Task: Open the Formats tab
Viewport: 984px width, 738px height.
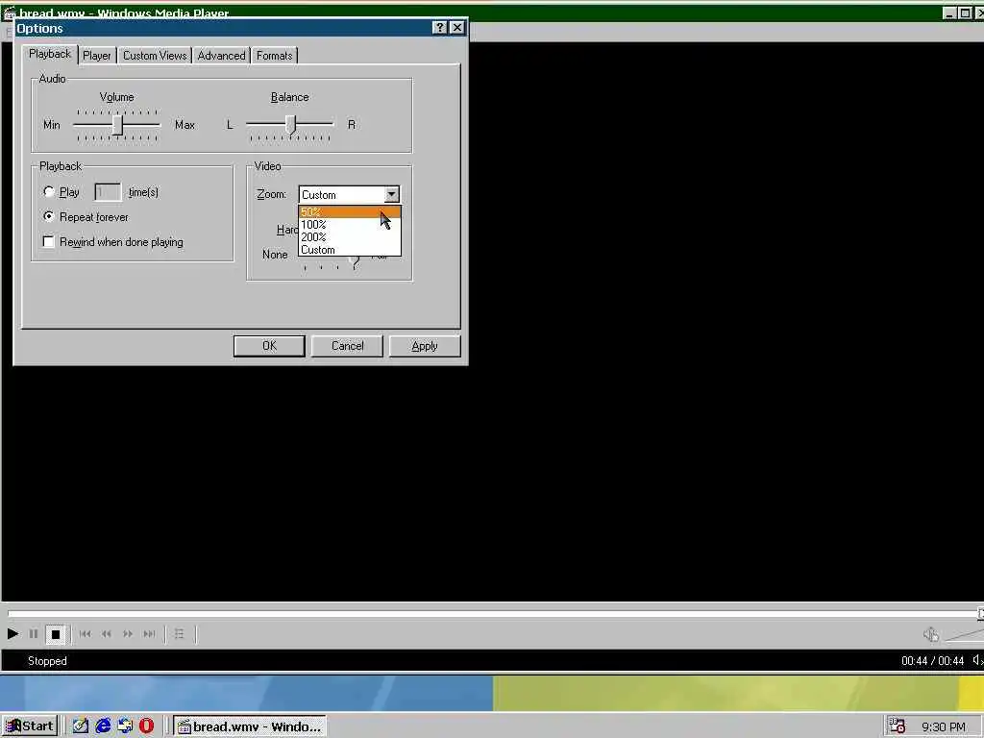Action: [x=274, y=55]
